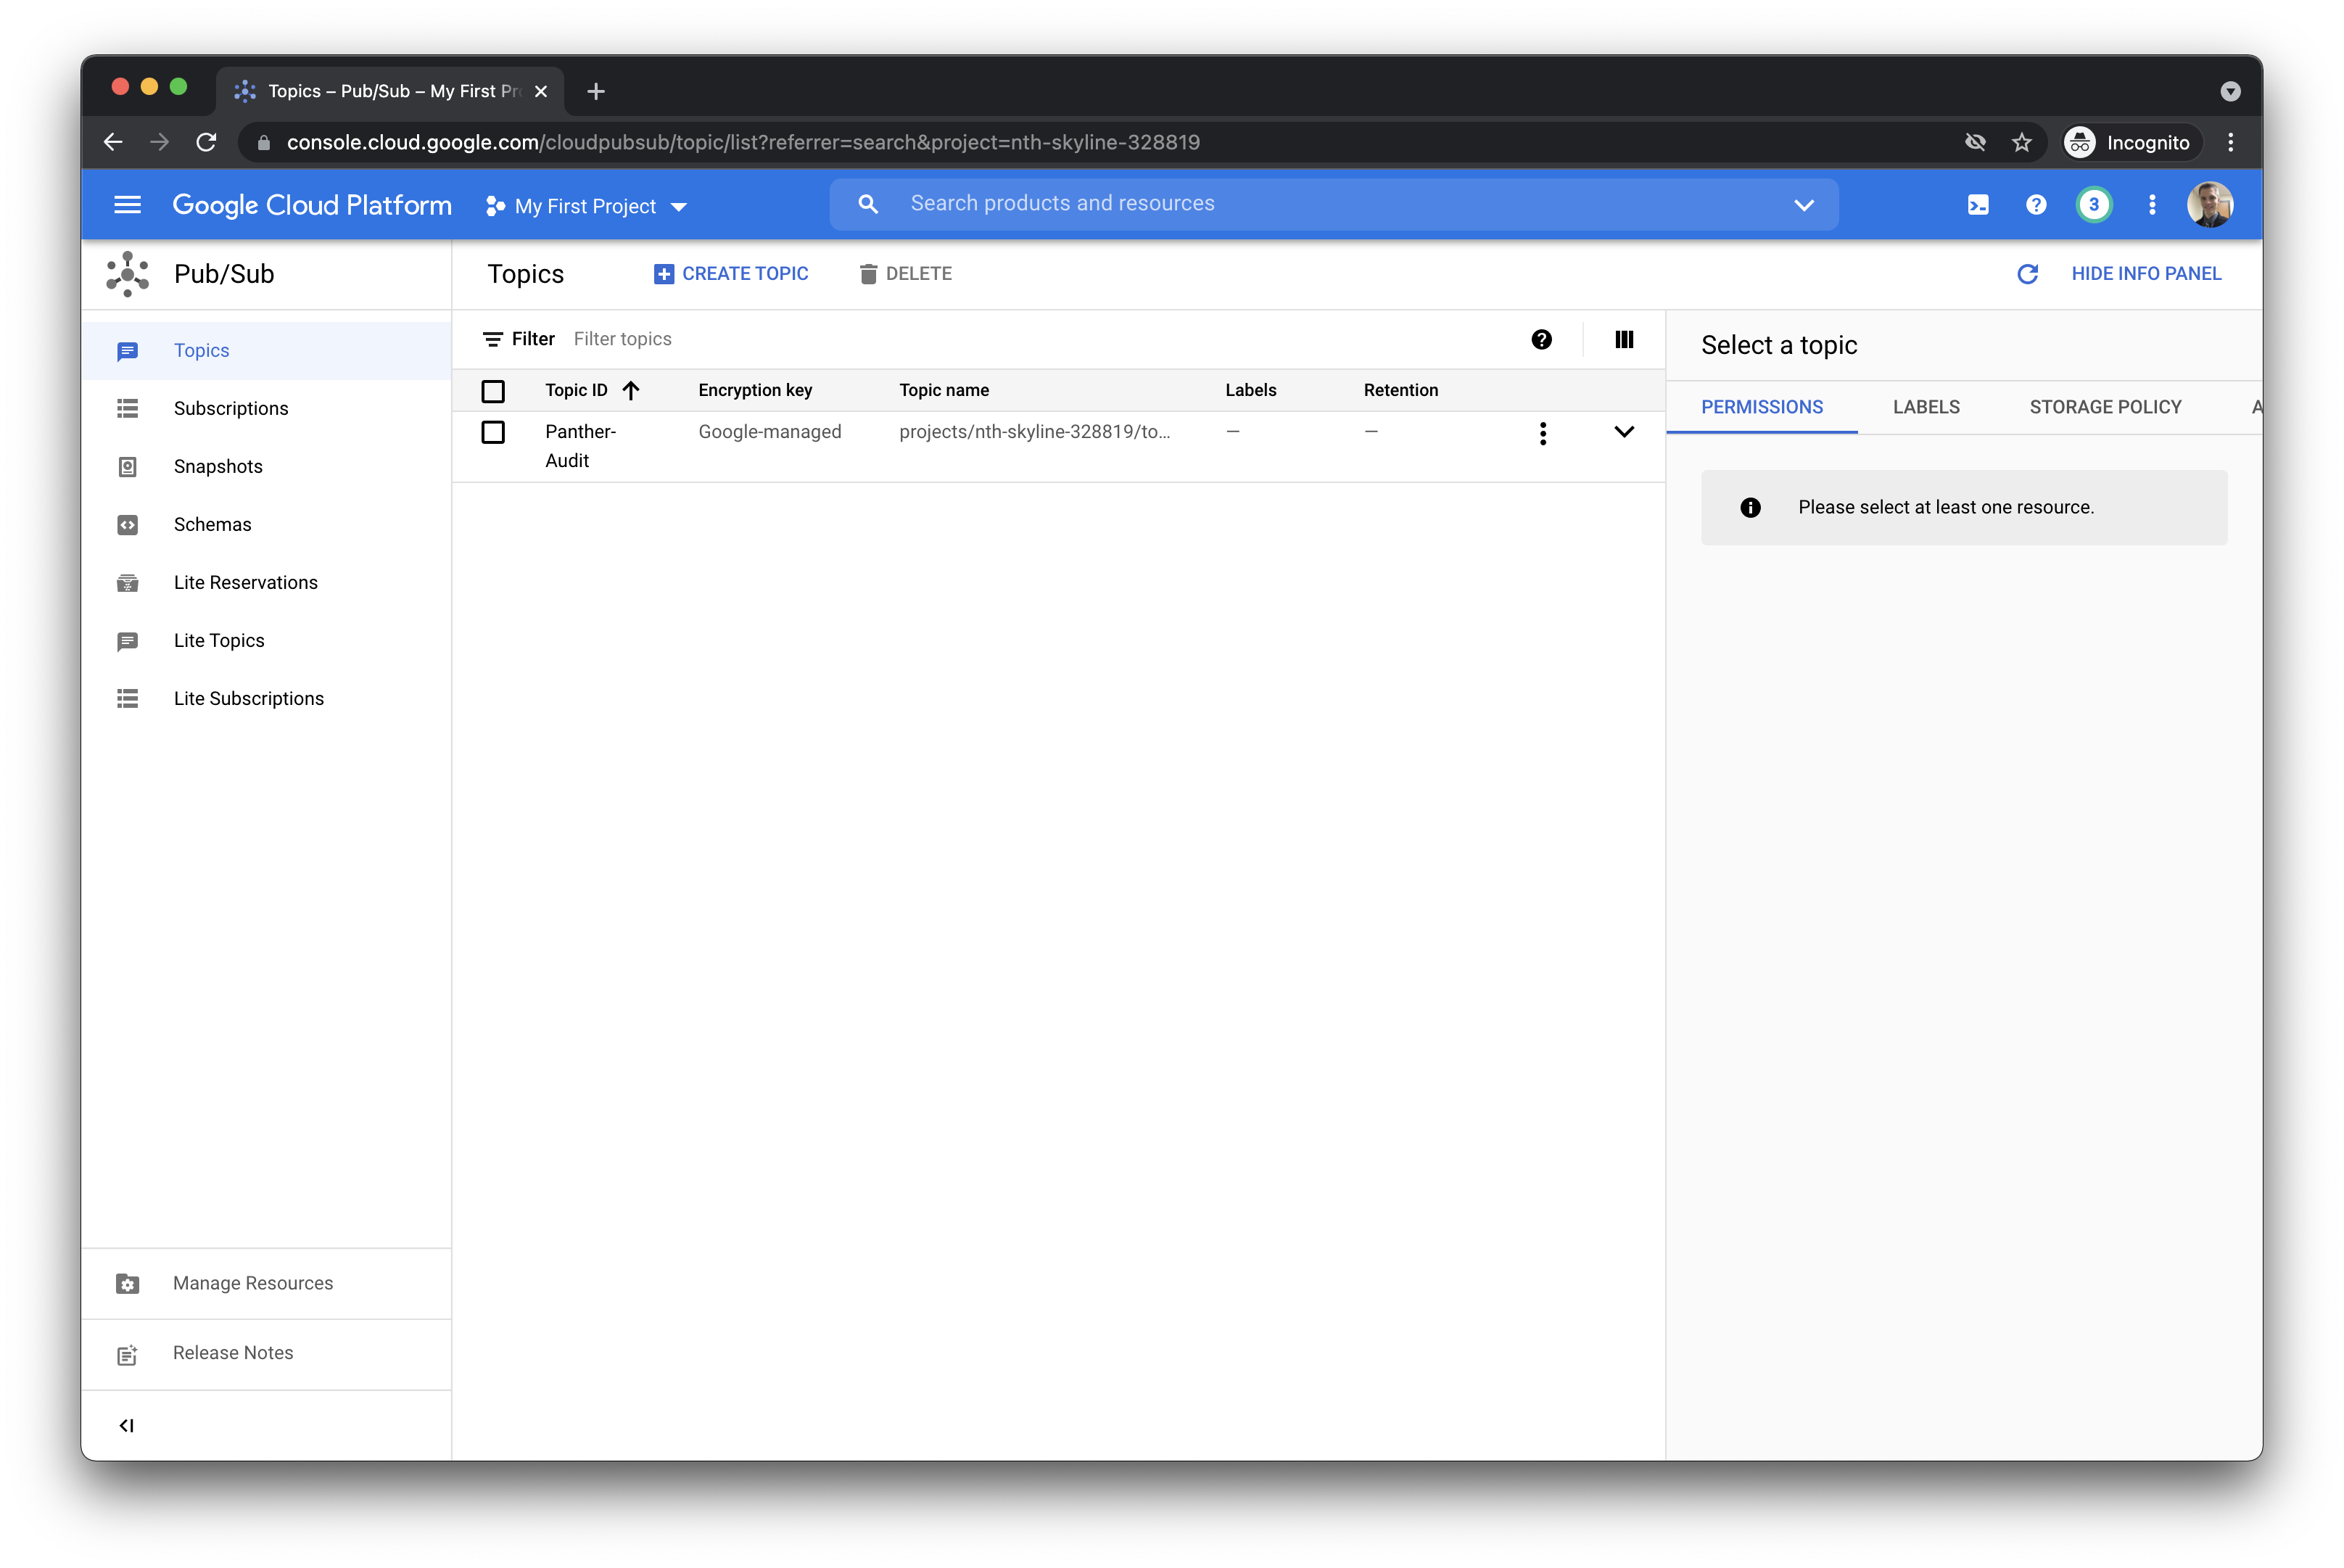This screenshot has height=1568, width=2344.
Task: Create a new topic
Action: pos(730,273)
